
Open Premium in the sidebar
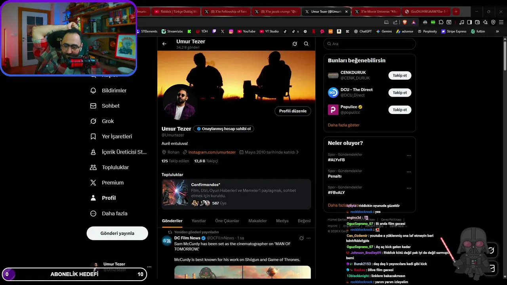[107, 183]
